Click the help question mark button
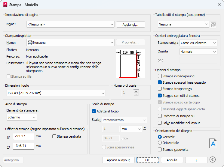Screen dimensions: 224x167 click(196, 160)
